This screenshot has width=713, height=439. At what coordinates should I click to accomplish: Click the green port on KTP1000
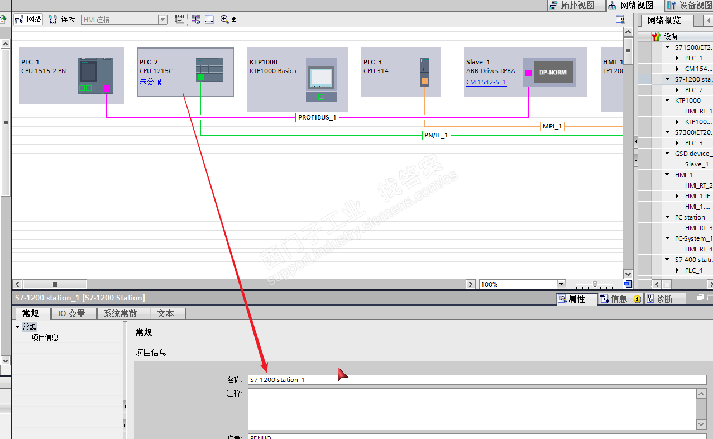[x=321, y=97]
